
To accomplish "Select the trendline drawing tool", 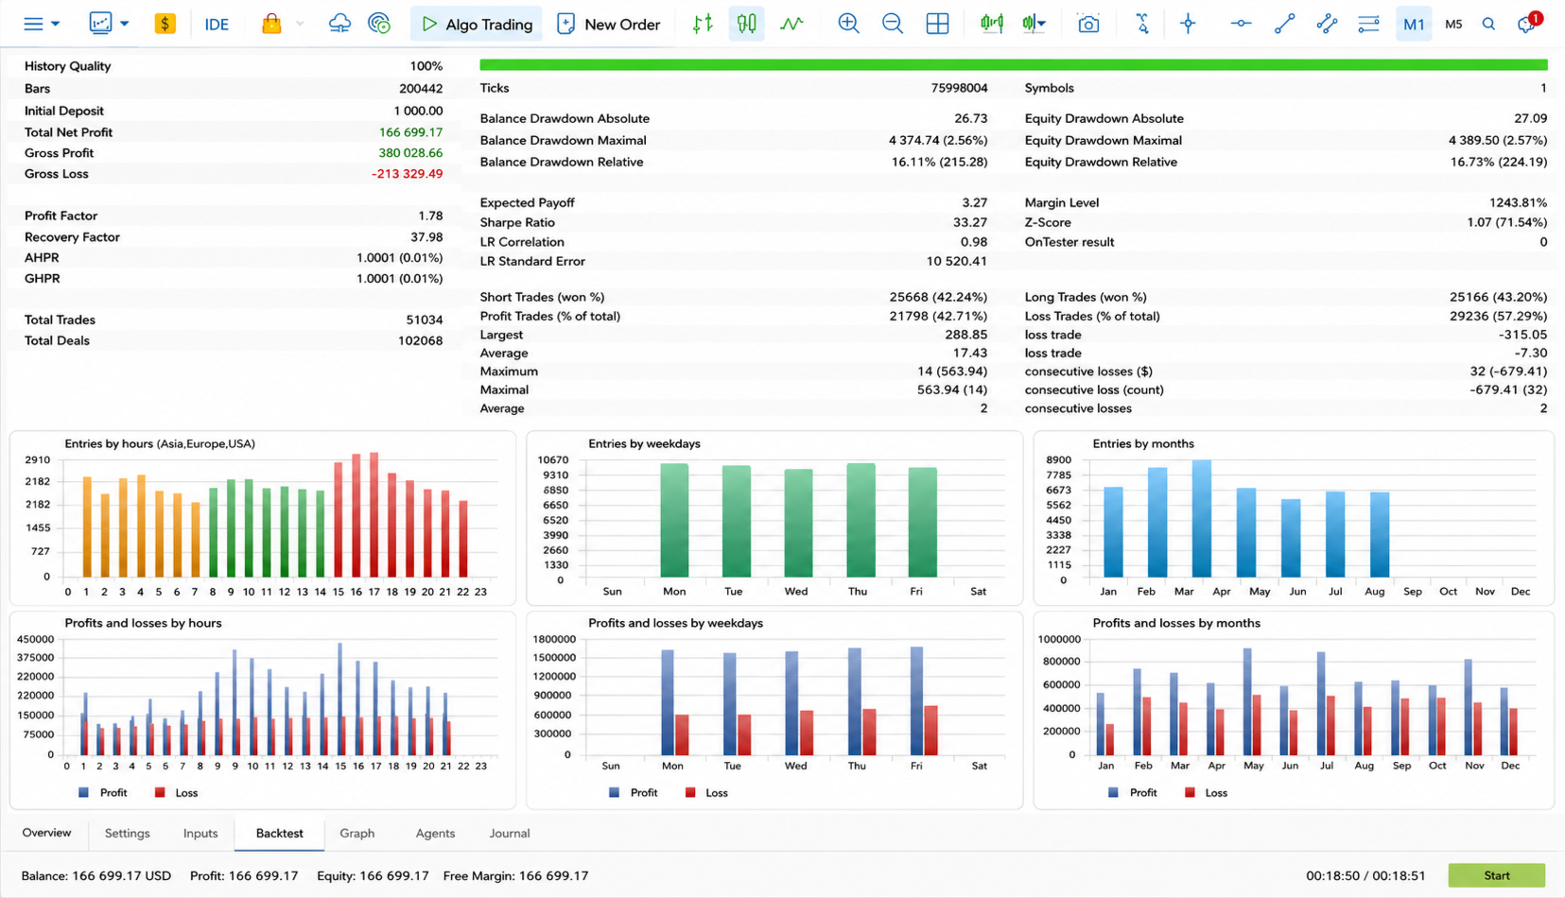I will (x=1284, y=24).
